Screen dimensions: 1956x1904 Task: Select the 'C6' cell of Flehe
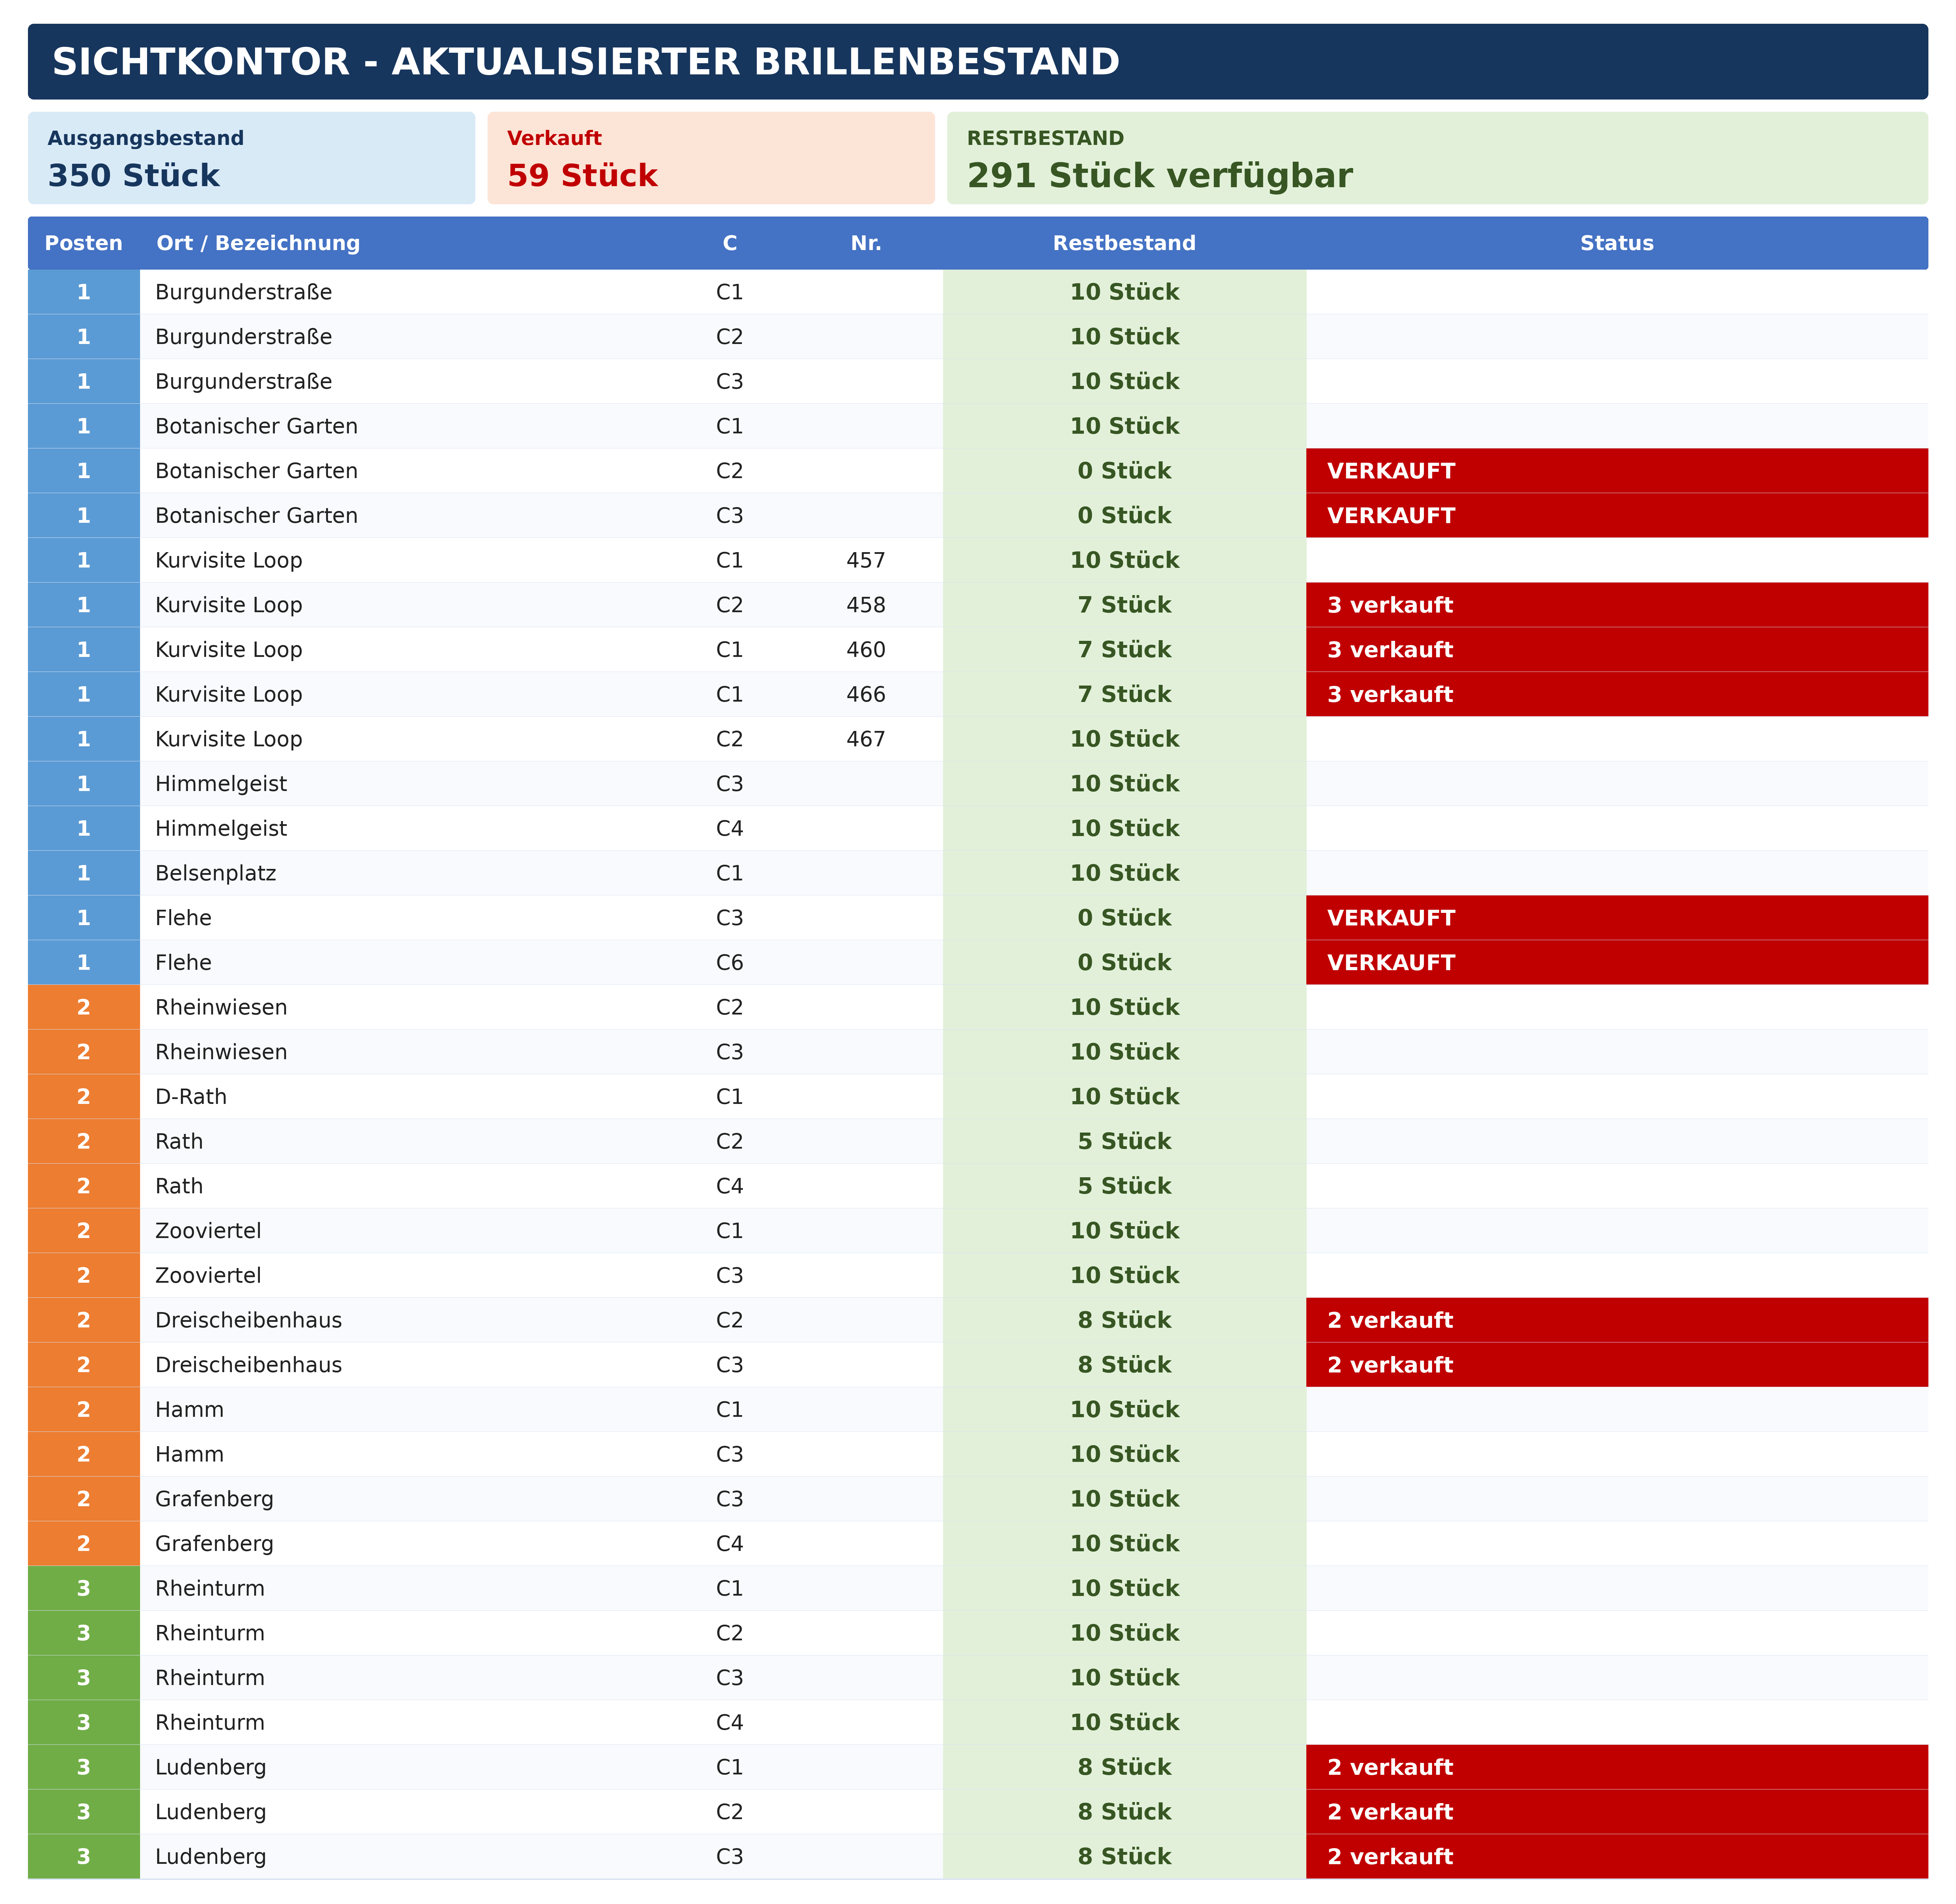(x=730, y=962)
